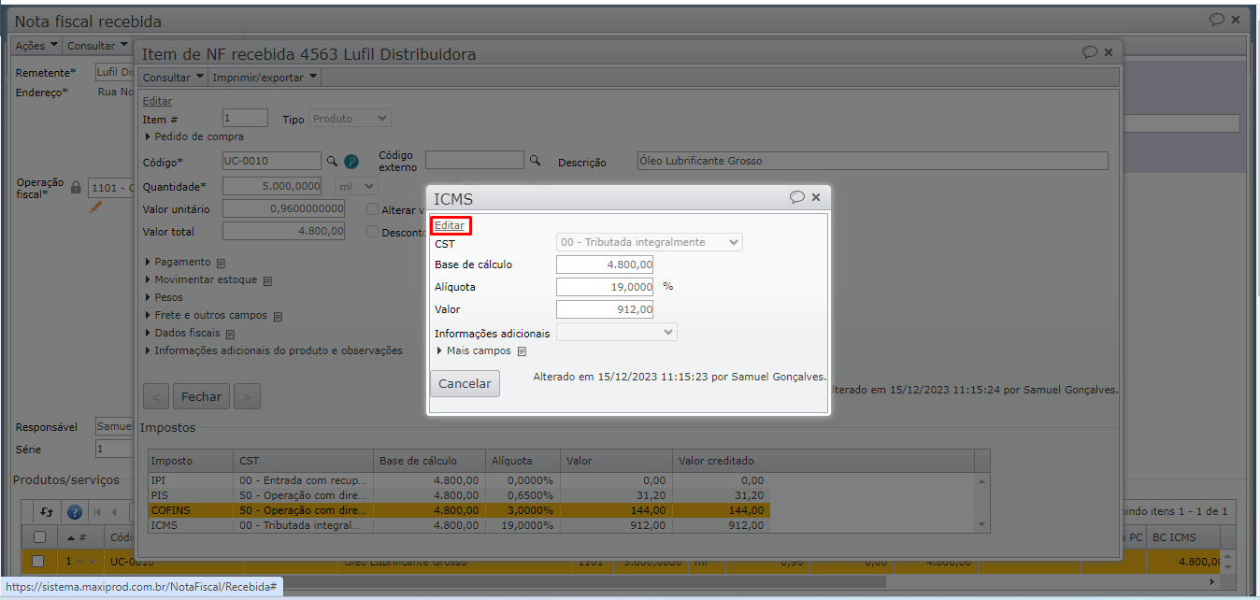The width and height of the screenshot is (1260, 600).
Task: Click refresh icon in Produtos/serviços grid toolbar
Action: [47, 512]
